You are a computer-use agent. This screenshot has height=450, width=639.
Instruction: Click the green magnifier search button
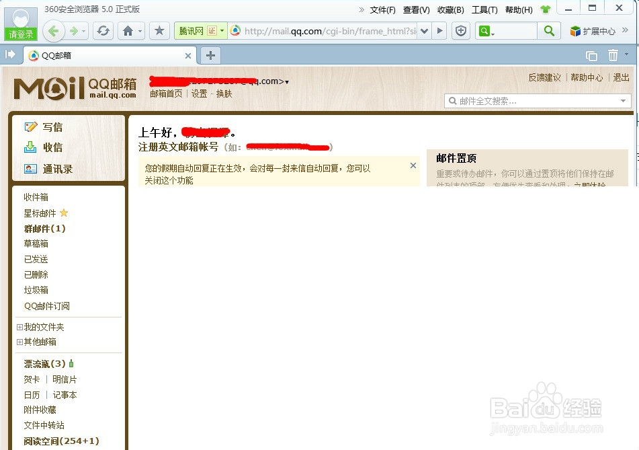click(x=548, y=31)
